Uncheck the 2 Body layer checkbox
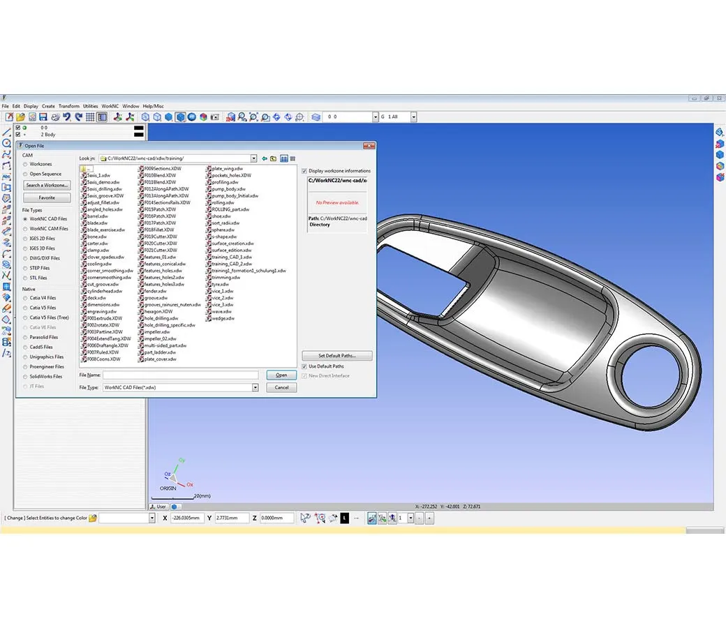726x628 pixels. [x=18, y=135]
